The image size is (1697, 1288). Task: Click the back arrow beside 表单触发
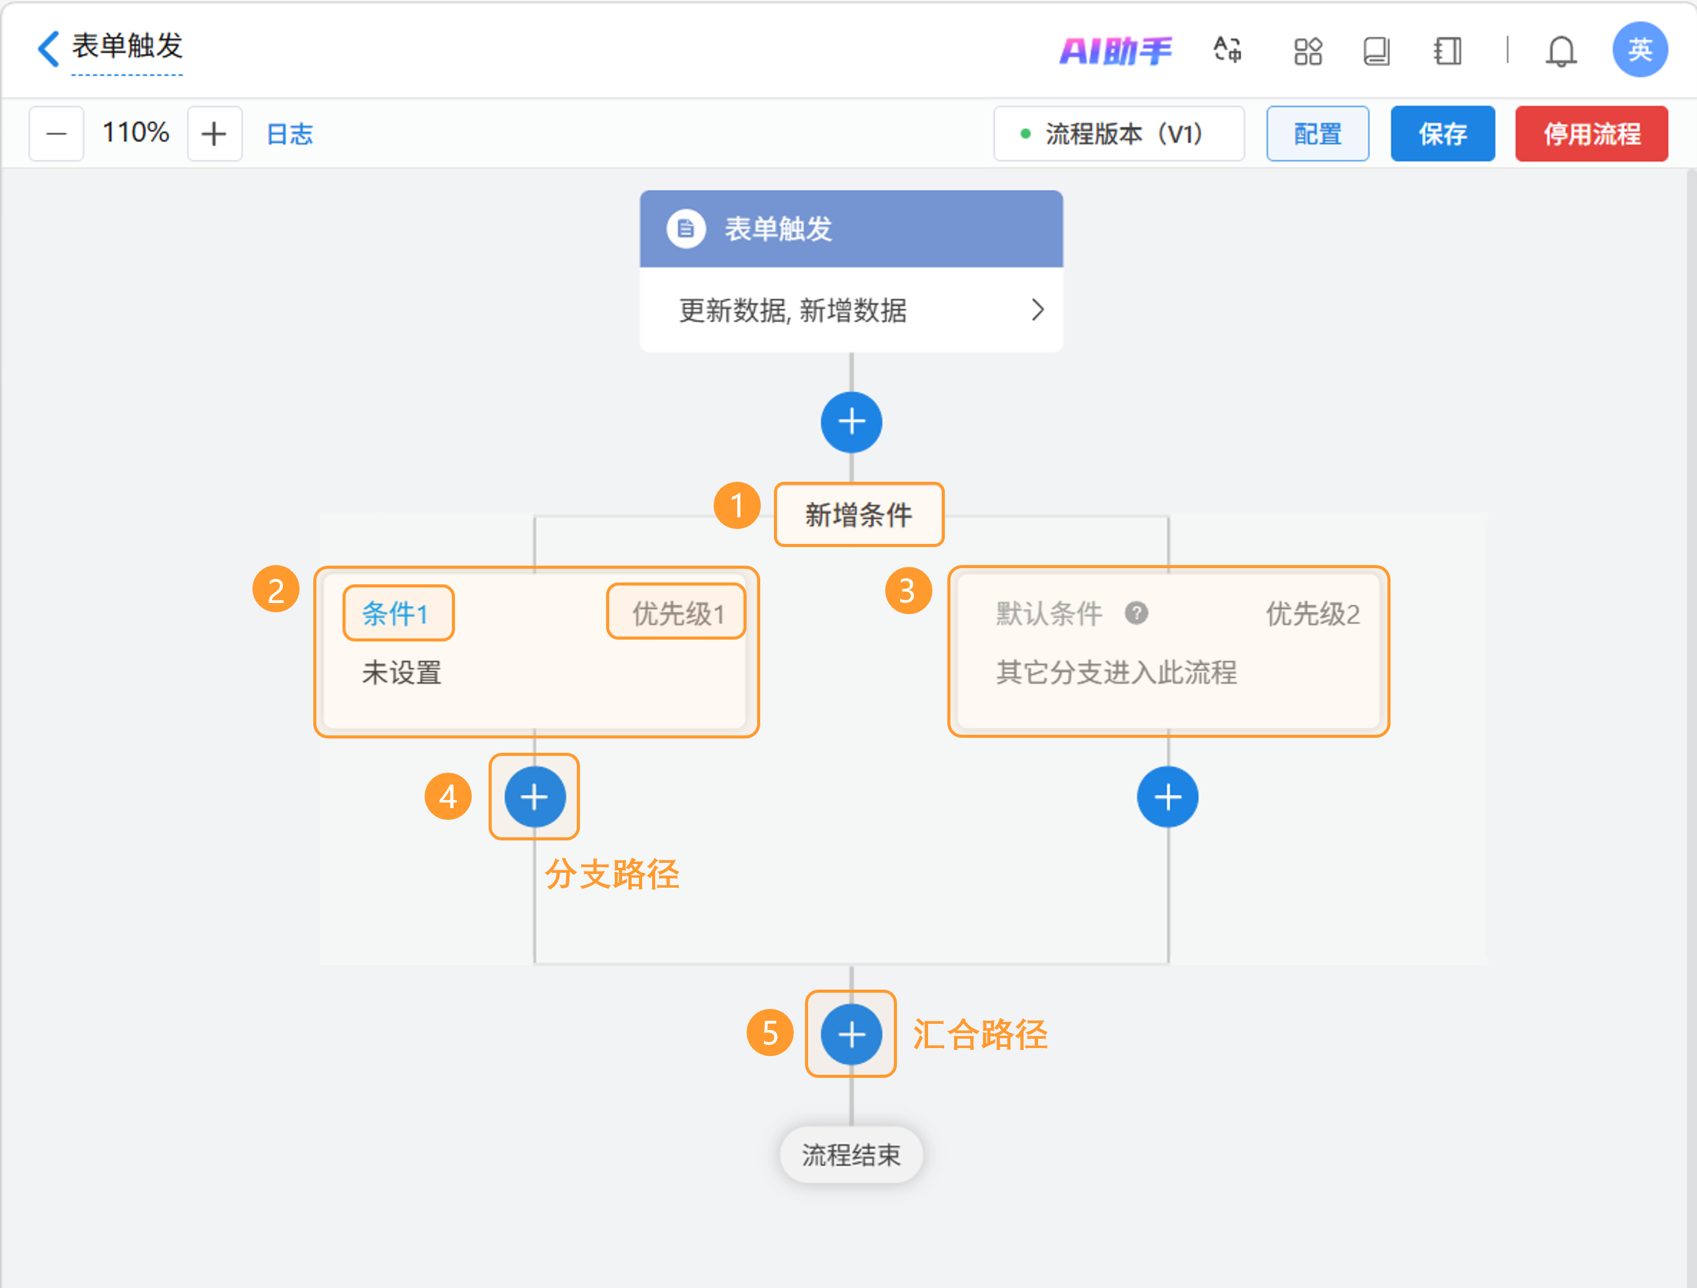(x=48, y=49)
